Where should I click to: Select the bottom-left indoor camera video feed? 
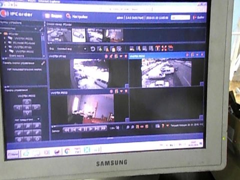point(91,108)
